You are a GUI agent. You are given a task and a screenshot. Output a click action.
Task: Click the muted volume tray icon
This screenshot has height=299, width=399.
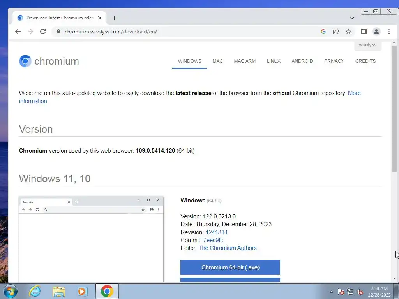pos(360,292)
